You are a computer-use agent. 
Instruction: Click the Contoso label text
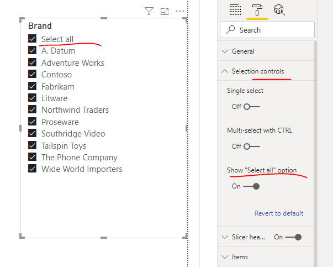56,75
